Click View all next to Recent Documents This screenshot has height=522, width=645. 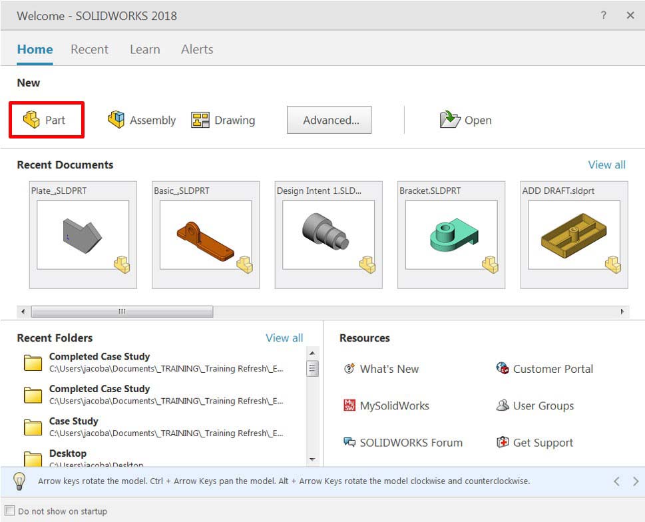pos(606,164)
